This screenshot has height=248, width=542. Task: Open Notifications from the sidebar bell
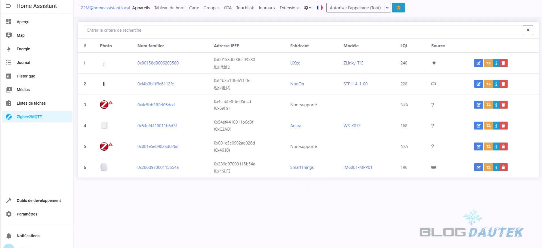point(9,236)
